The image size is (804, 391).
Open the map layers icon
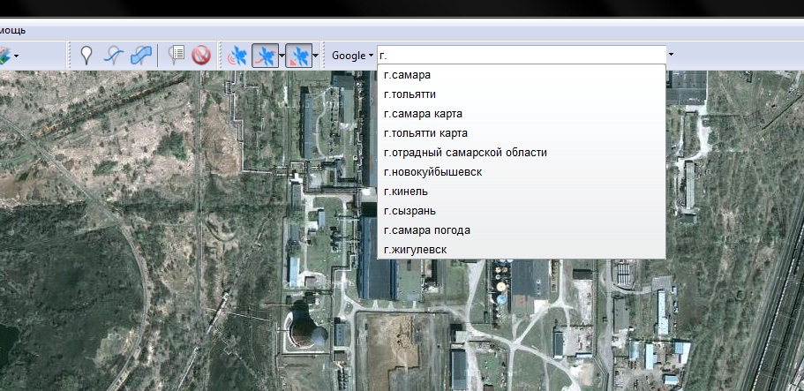(4, 56)
